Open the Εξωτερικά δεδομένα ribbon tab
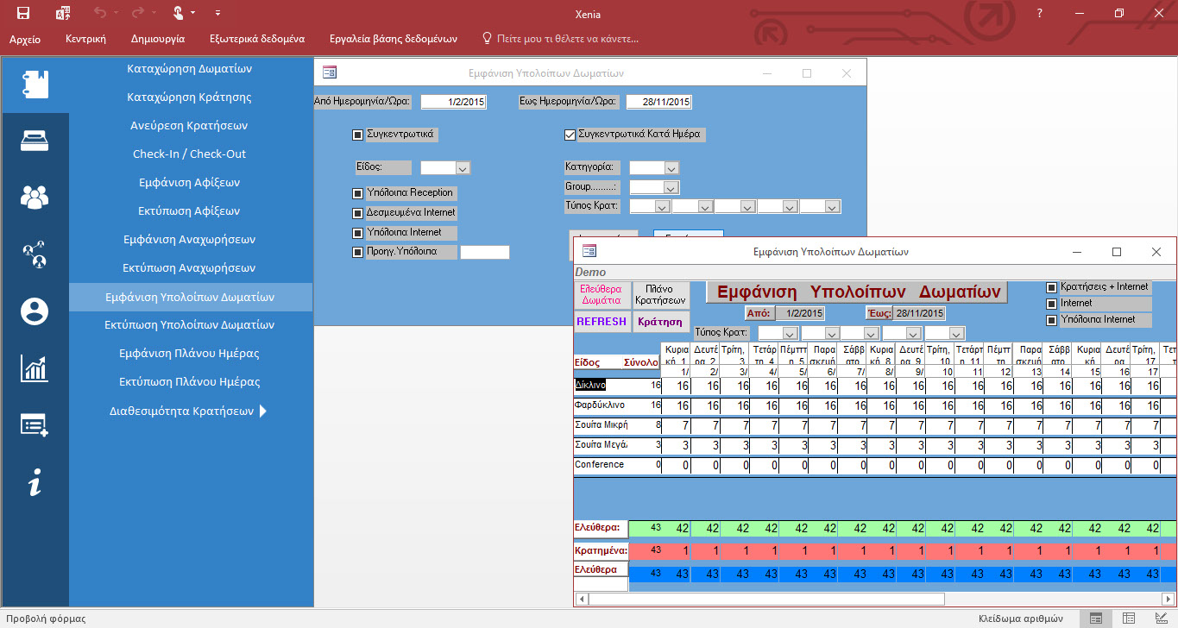The width and height of the screenshot is (1178, 628). pos(256,39)
